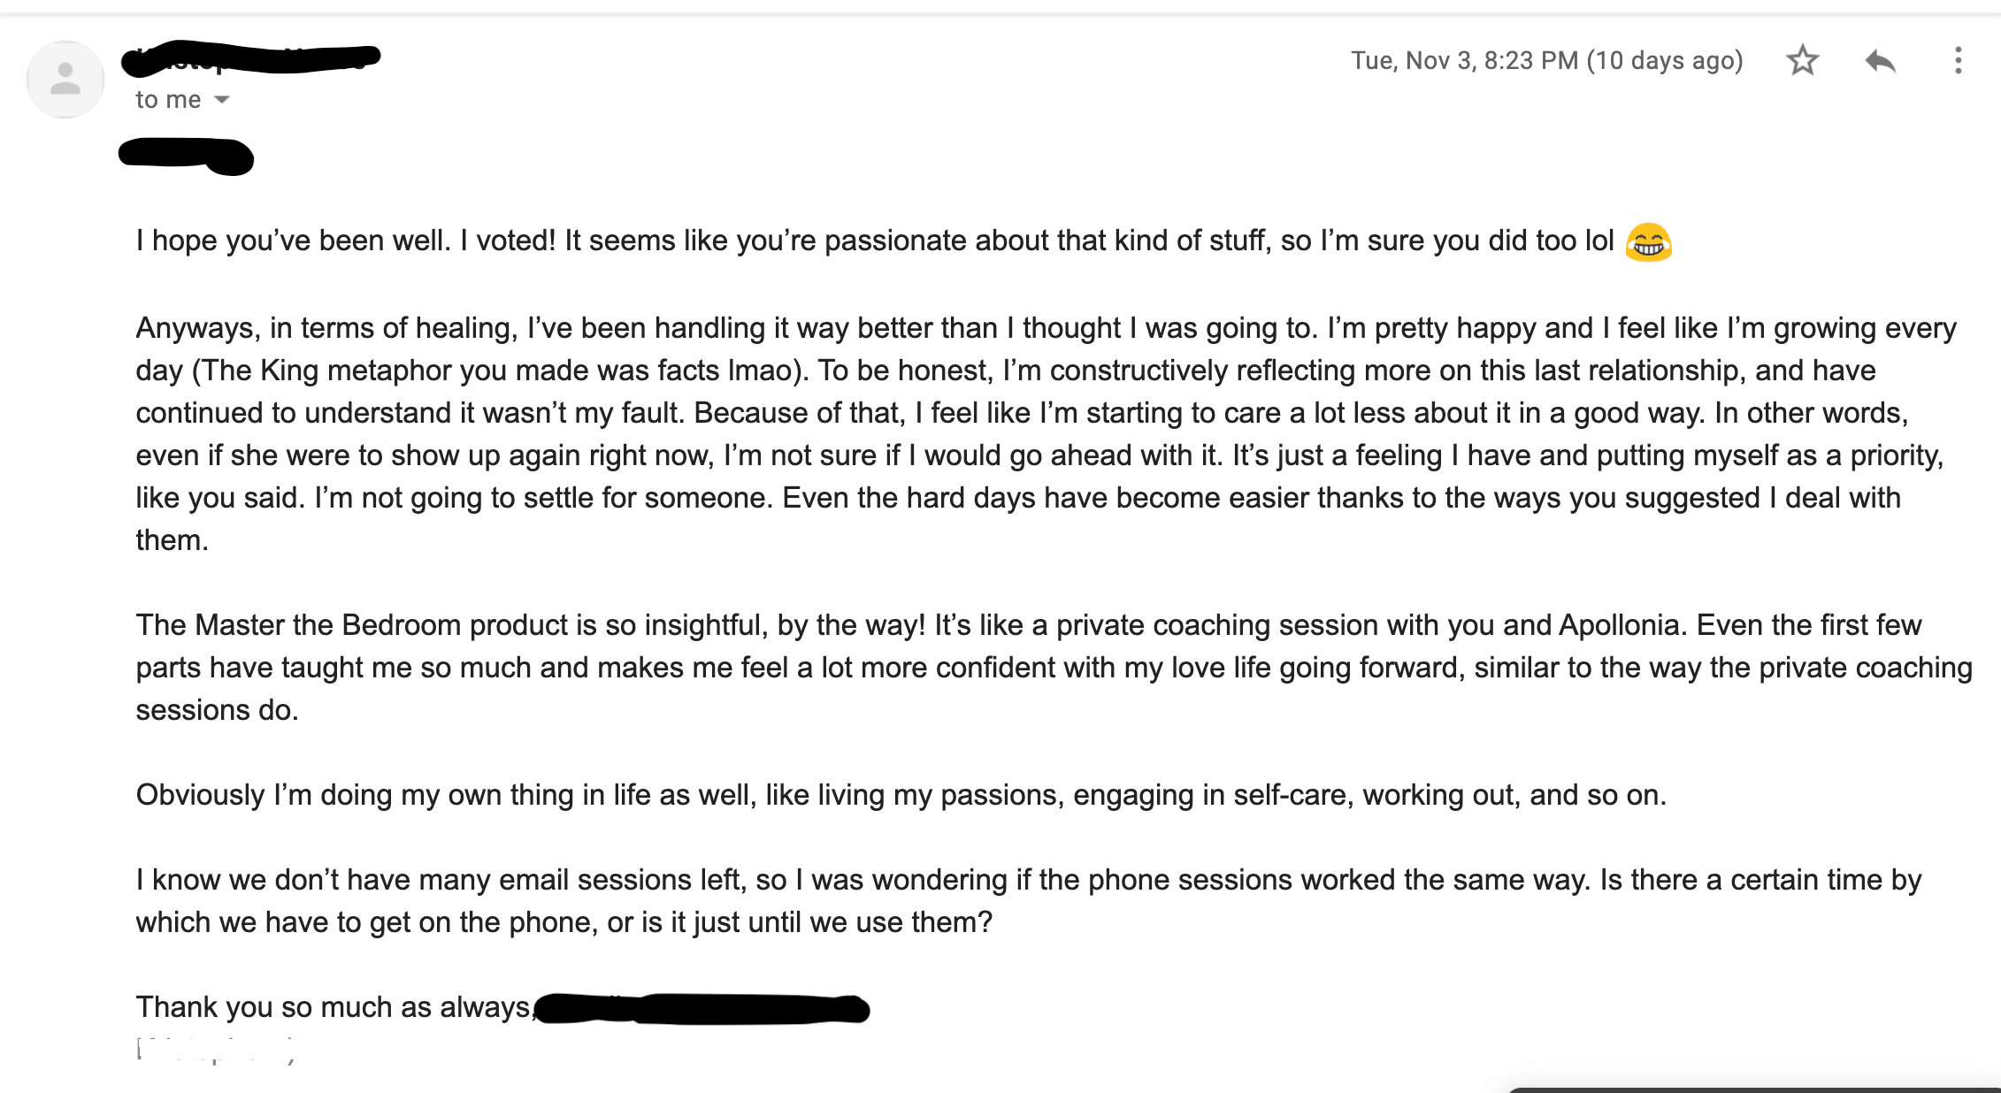Viewport: 2001px width, 1093px height.
Task: Click the grinning emoji after "lol"
Action: [x=1648, y=242]
